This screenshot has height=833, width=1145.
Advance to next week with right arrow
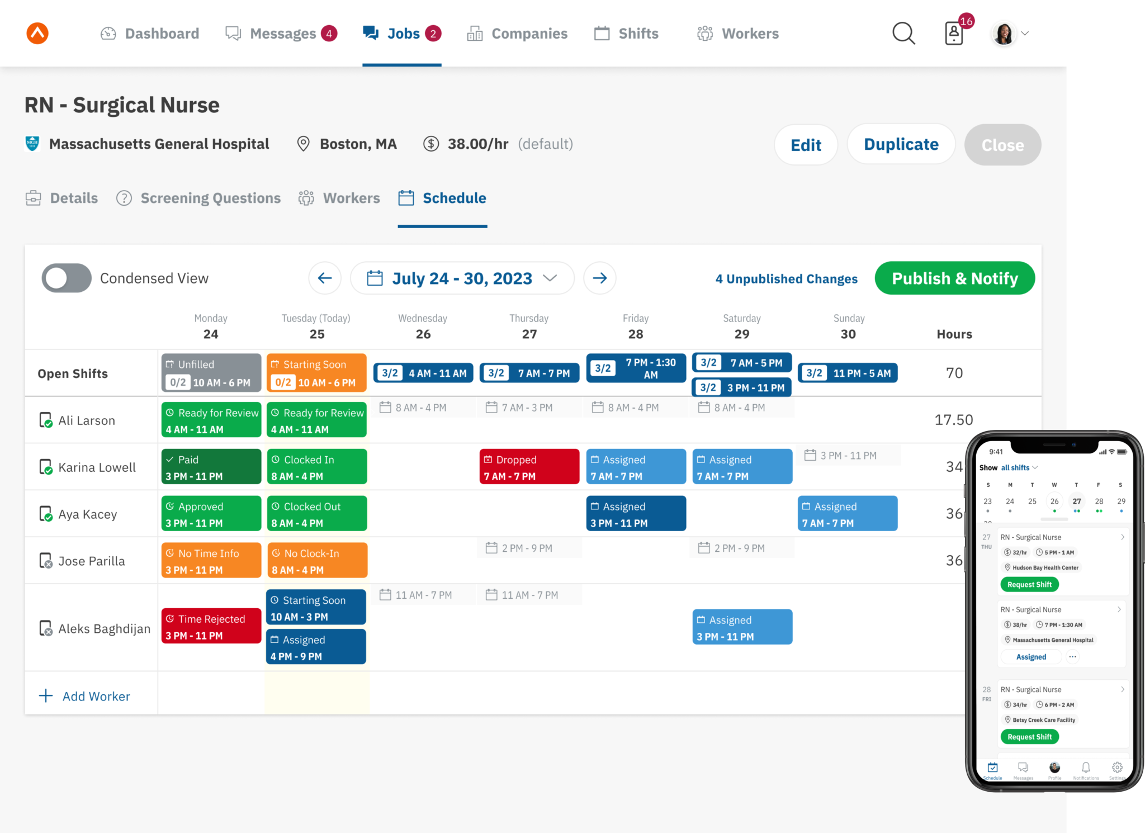click(x=600, y=278)
